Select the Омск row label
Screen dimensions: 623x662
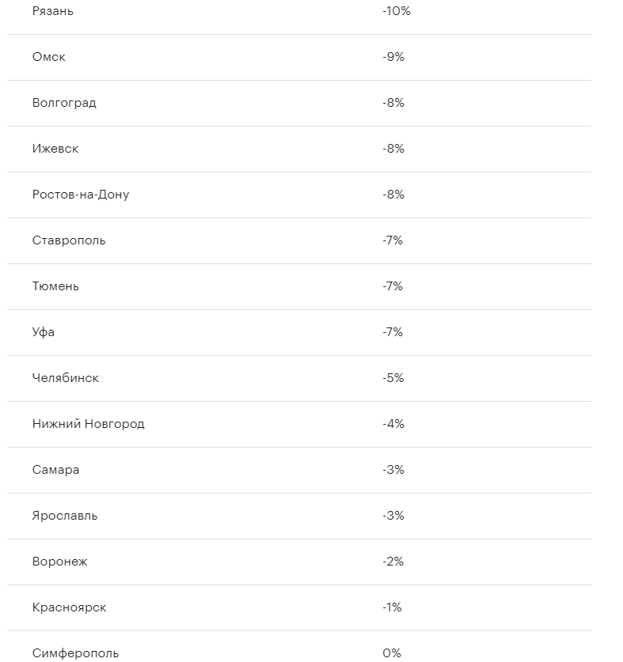[x=48, y=57]
